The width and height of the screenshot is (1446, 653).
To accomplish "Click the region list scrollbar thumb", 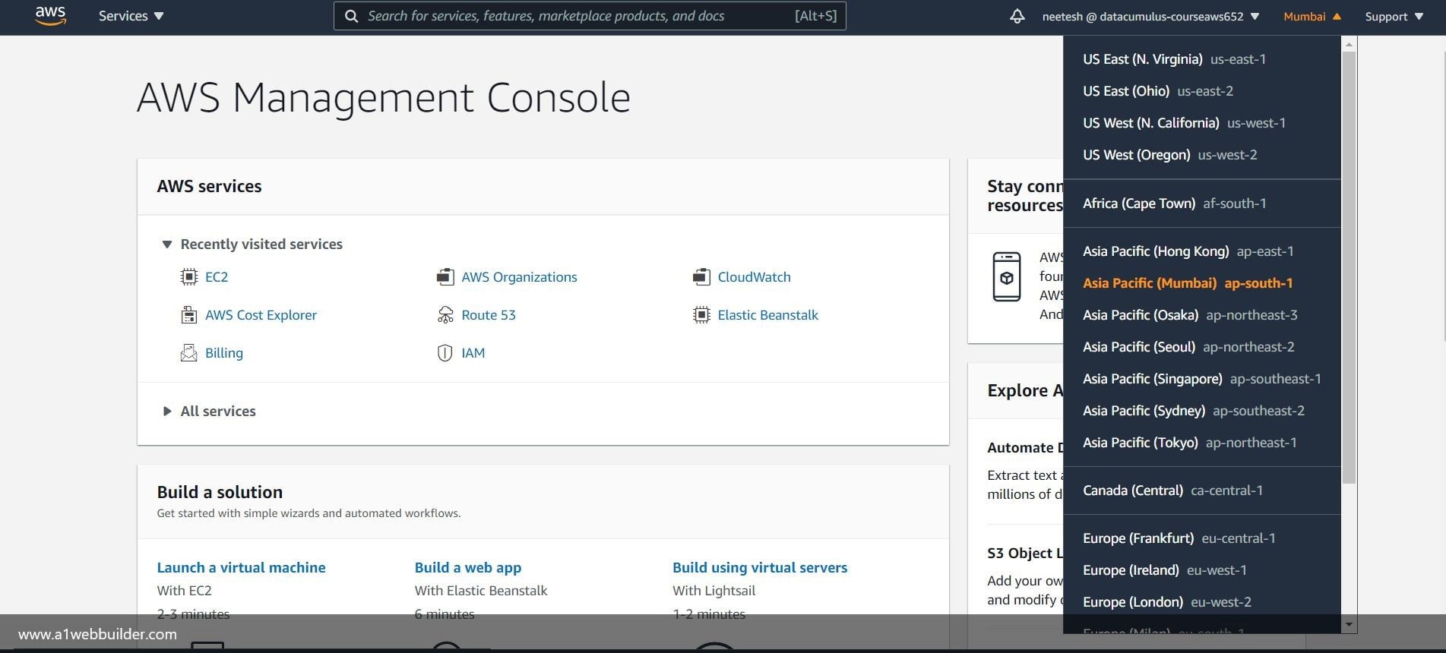I will pyautogui.click(x=1349, y=267).
